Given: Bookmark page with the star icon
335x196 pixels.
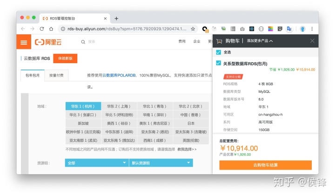Looking at the screenshot, I should tap(193, 29).
